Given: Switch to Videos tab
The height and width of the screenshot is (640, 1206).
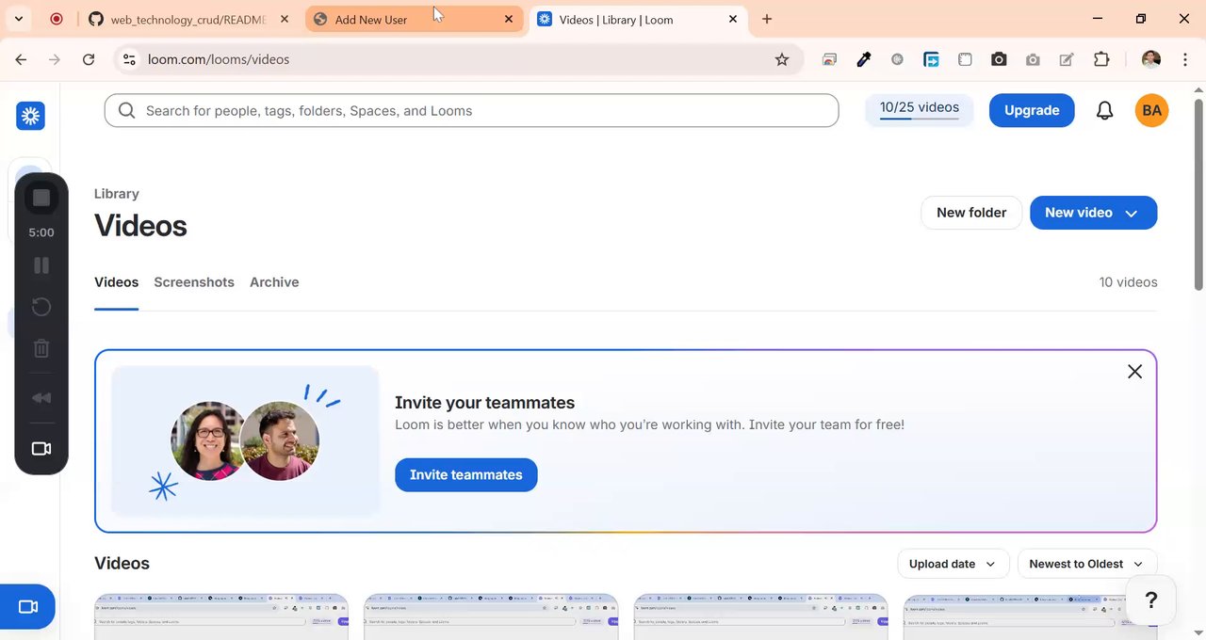Looking at the screenshot, I should (116, 282).
